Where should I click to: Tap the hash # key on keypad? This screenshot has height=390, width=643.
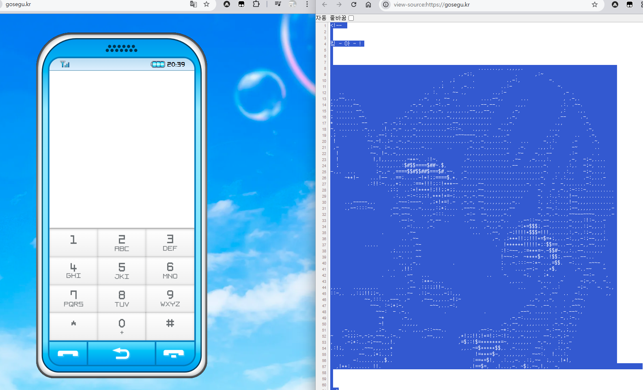tap(170, 326)
